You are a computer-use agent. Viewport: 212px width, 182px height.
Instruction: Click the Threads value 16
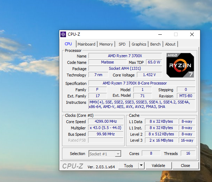pyautogui.click(x=188, y=153)
